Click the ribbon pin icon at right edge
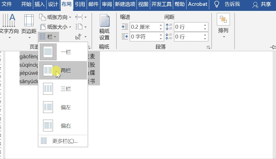 coord(273,47)
